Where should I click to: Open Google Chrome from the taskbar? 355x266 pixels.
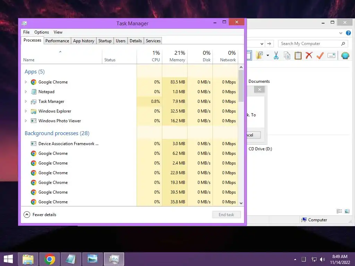pos(50,259)
